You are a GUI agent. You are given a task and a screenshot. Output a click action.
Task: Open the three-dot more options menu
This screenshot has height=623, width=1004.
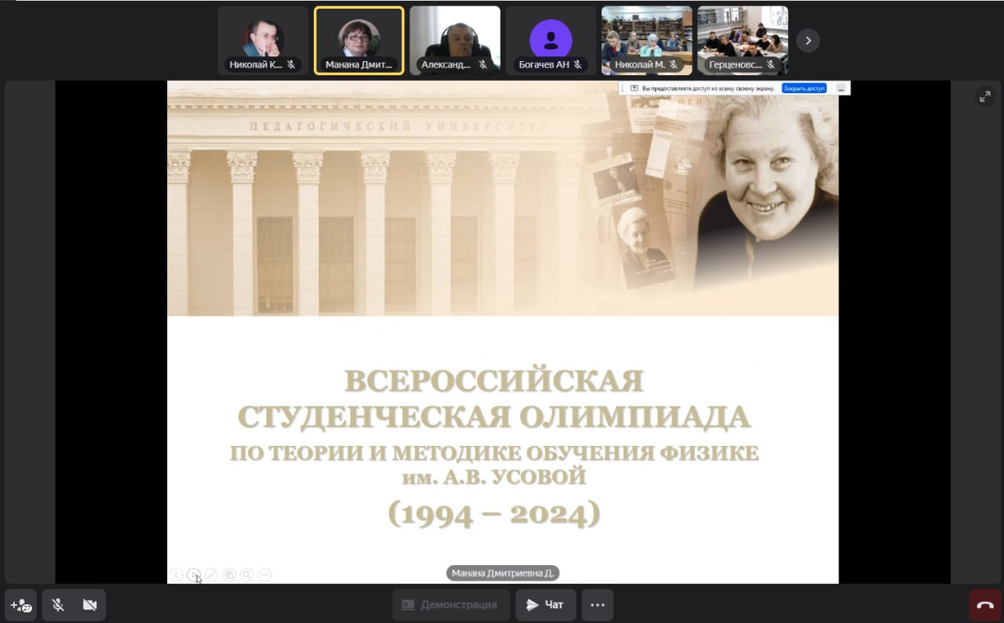coord(598,605)
